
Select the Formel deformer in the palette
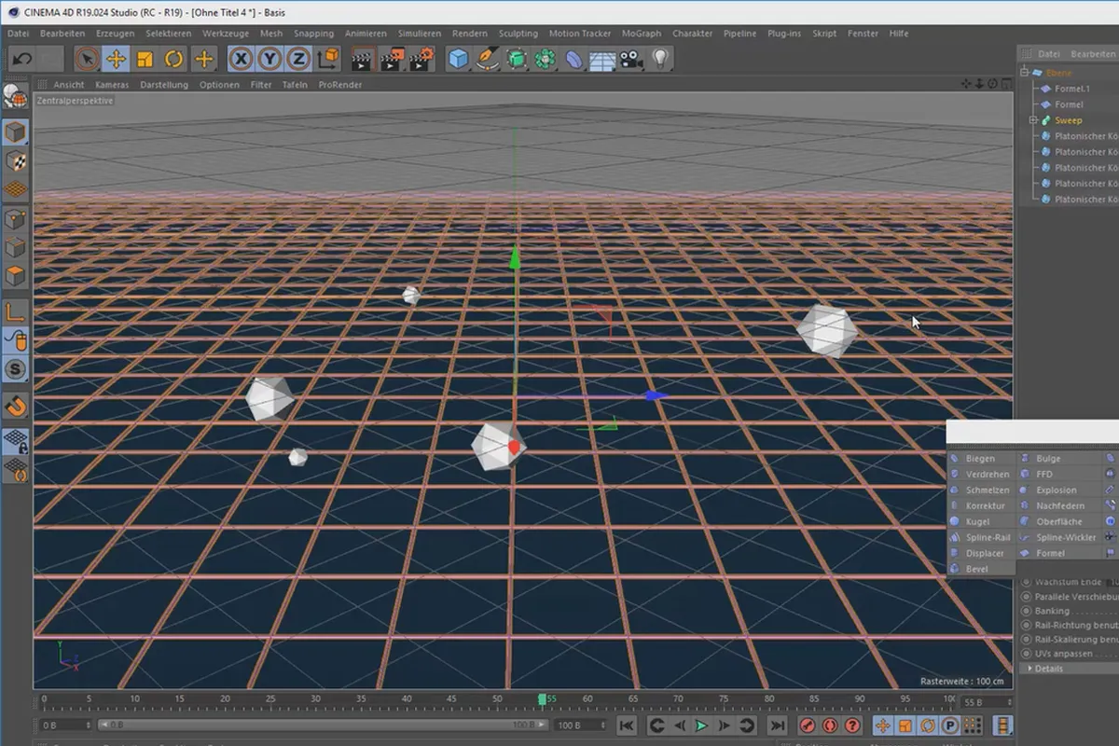click(1050, 553)
